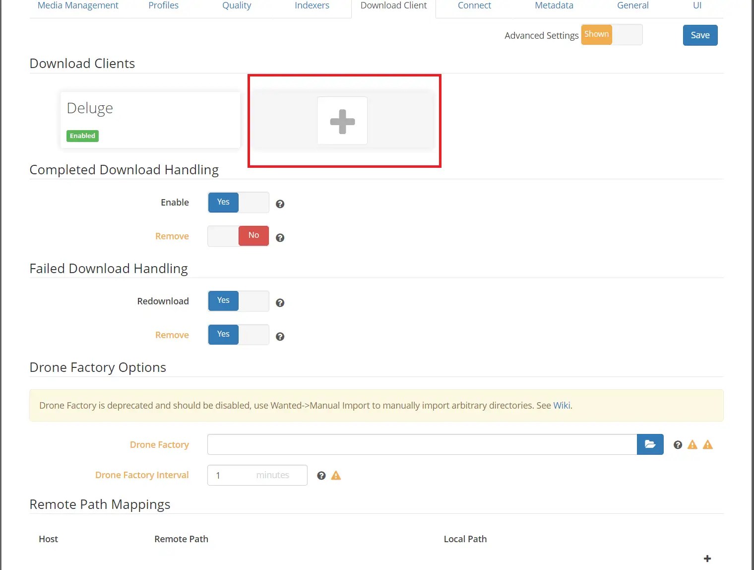The height and width of the screenshot is (570, 754).
Task: Edit the Drone Factory Interval minutes field
Action: click(x=257, y=475)
